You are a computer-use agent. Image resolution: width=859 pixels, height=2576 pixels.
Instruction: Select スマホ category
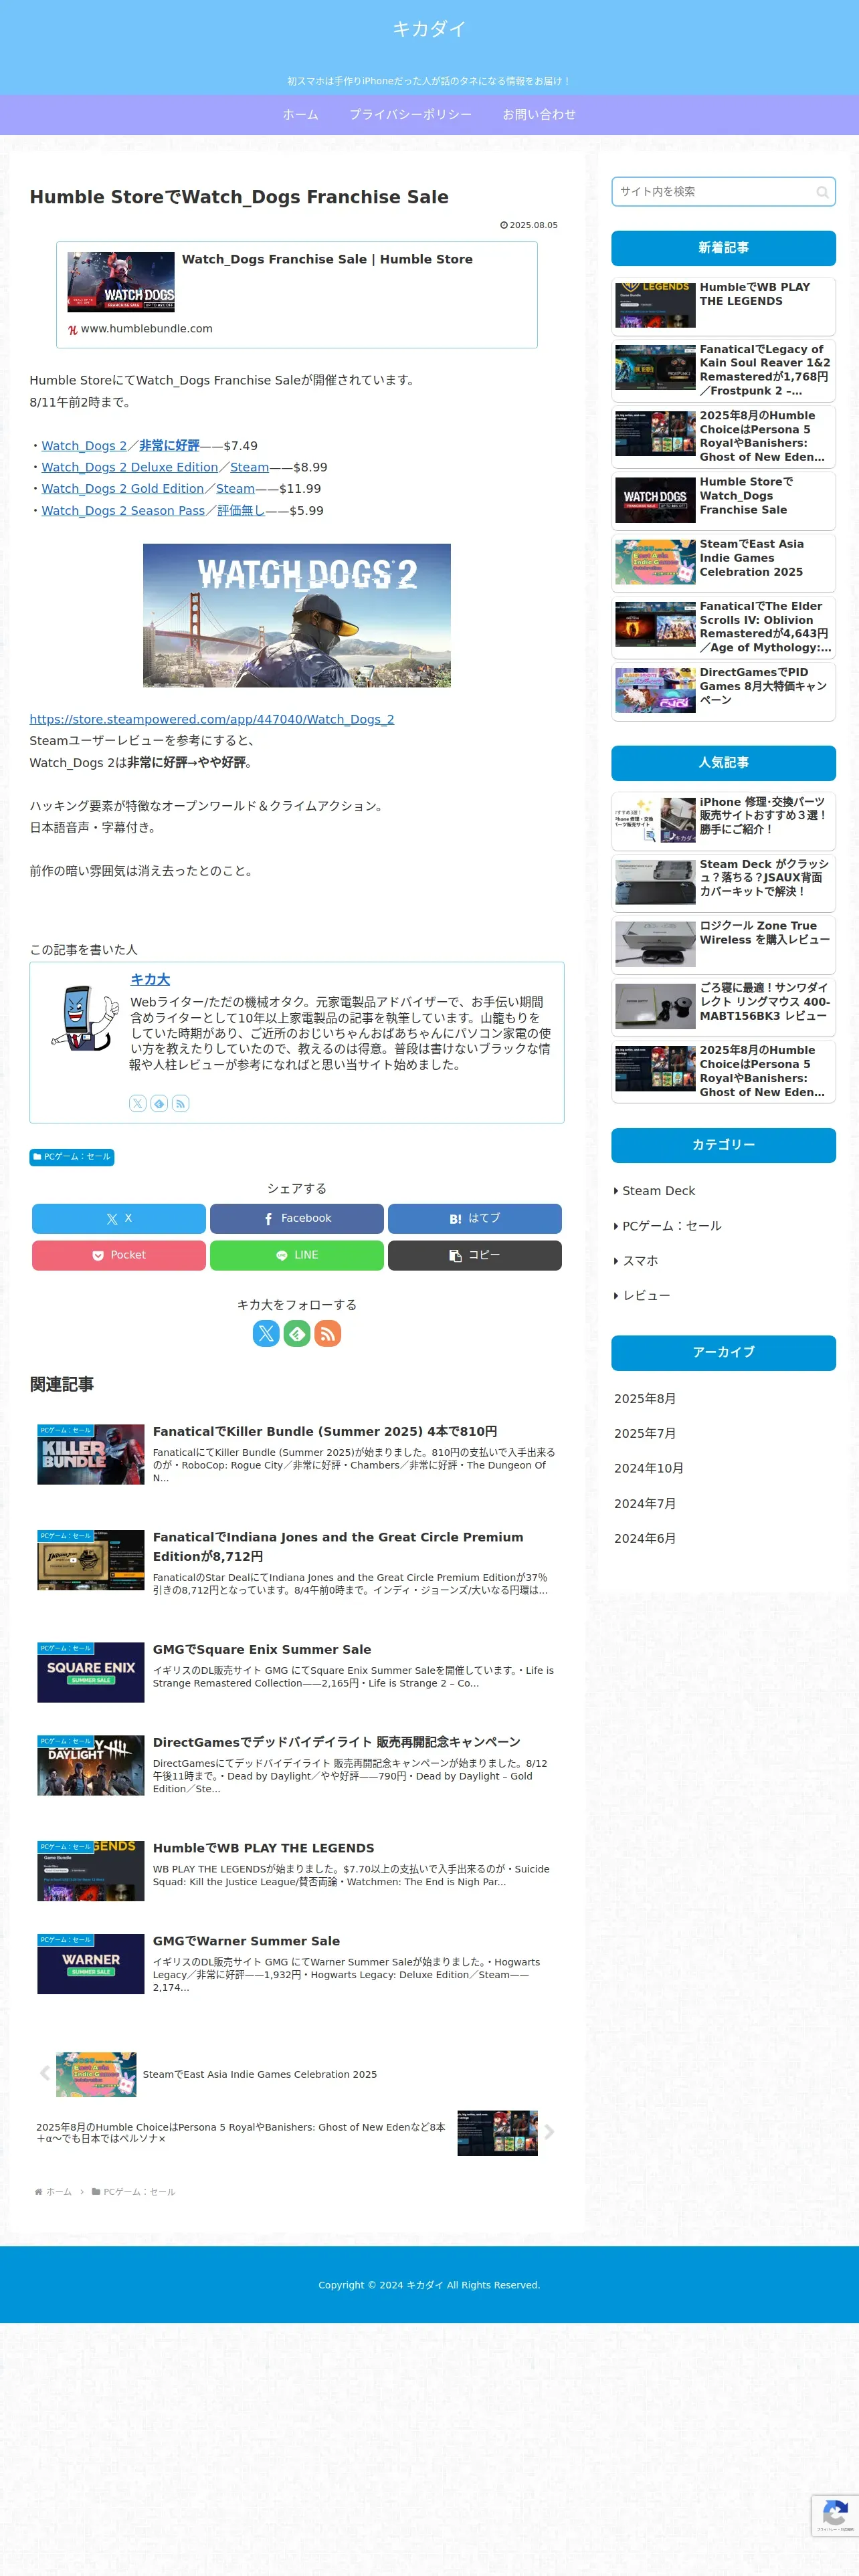pos(641,1261)
